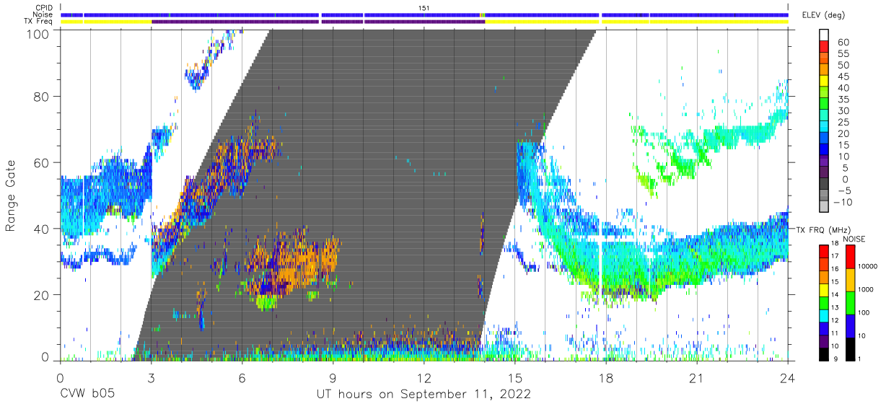Screen dimensions: 886x409
Task: Click the NOISE colorbar label '100'
Action: tap(865, 313)
